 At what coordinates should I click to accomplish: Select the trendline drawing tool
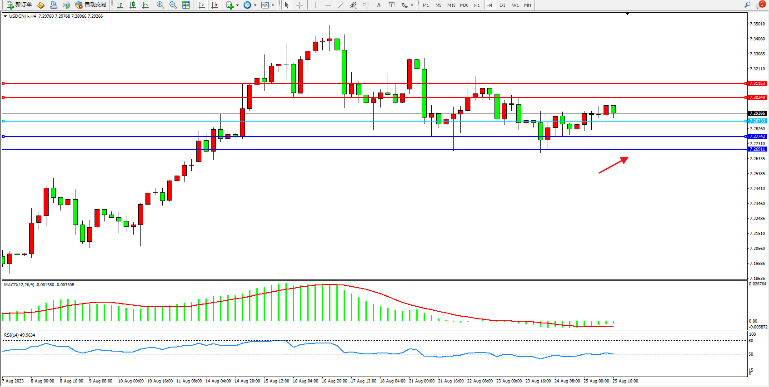[340, 5]
